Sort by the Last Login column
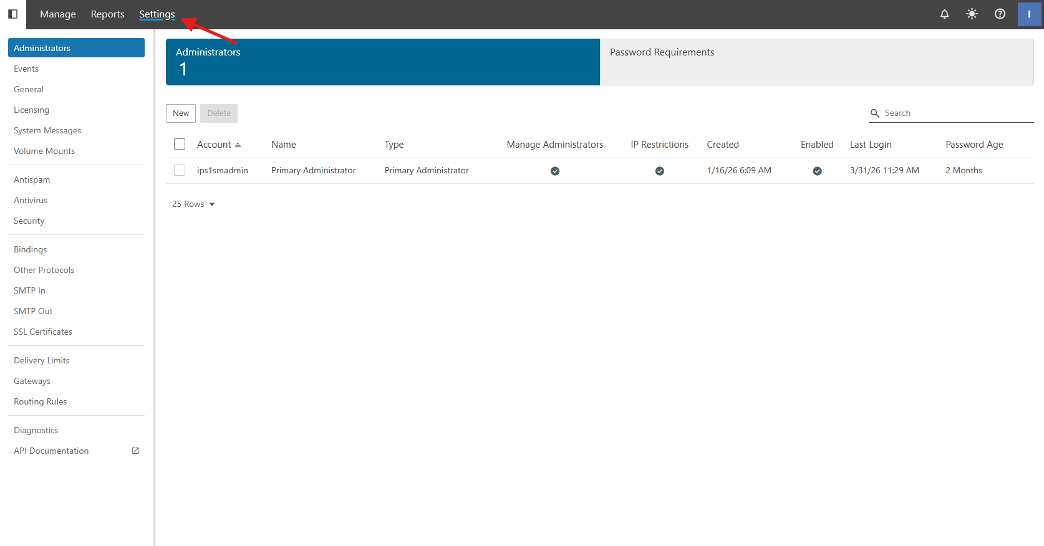This screenshot has height=546, width=1044. 871,145
